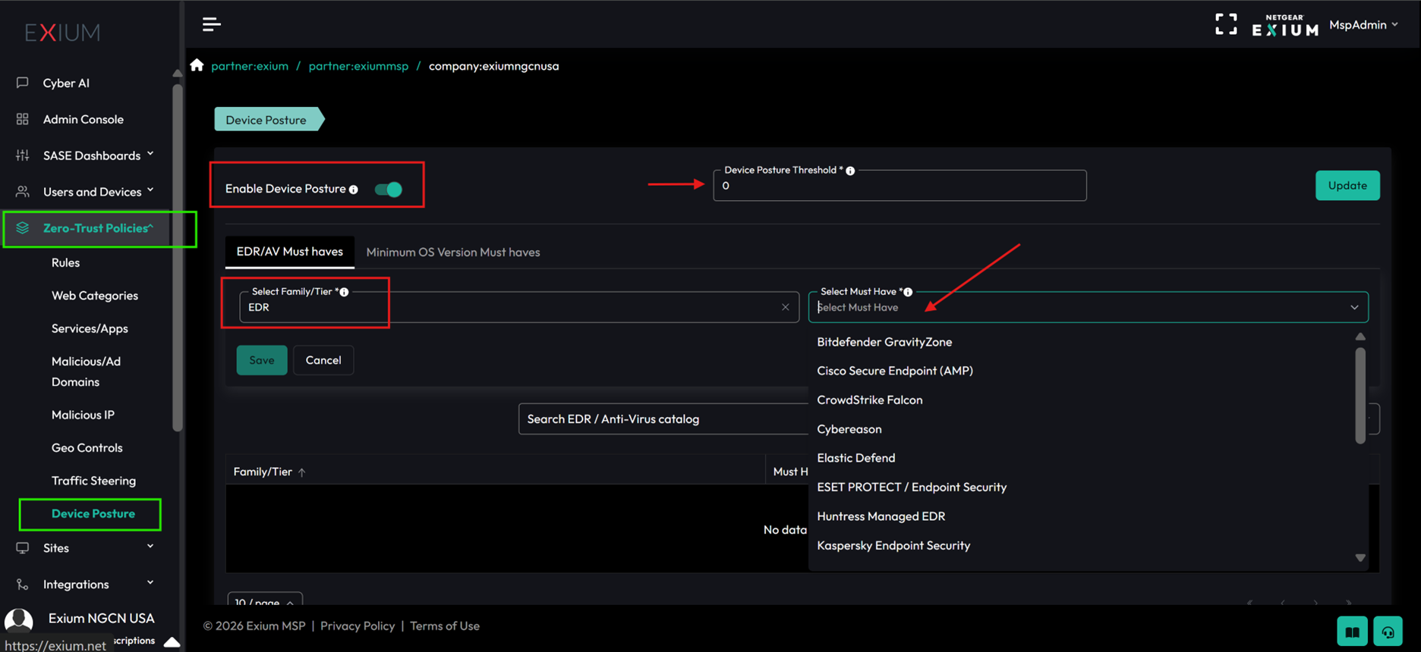Viewport: 1421px width, 652px height.
Task: Open Device Posture in the sidebar
Action: point(93,513)
